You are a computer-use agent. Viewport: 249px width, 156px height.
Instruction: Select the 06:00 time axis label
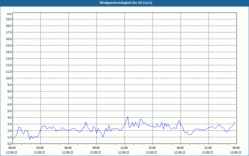click(68, 148)
